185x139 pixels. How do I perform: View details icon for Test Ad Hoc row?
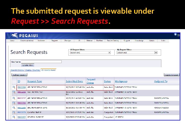coord(14,92)
